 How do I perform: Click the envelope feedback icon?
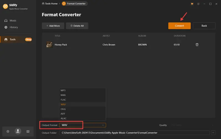pos(28,131)
